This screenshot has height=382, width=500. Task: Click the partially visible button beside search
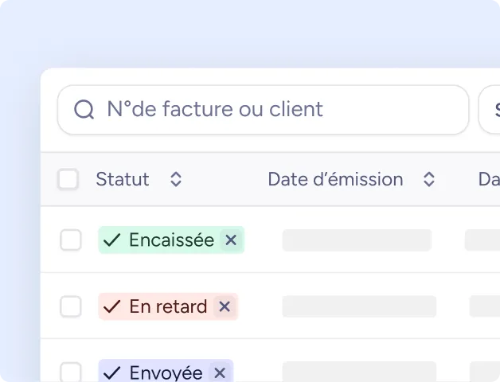tap(490, 110)
